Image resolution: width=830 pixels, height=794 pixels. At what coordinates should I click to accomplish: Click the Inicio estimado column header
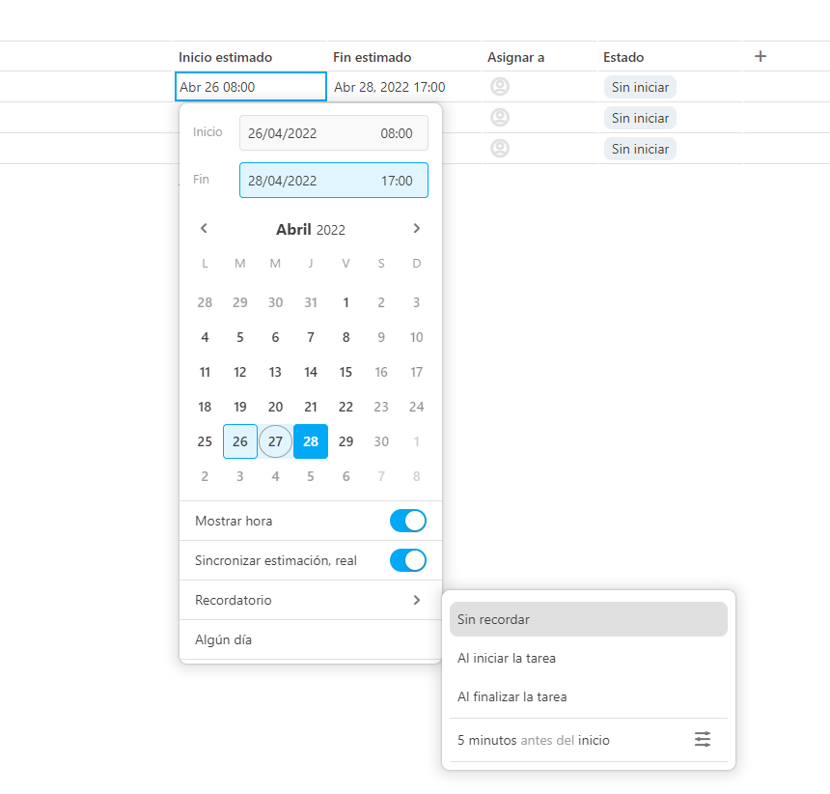click(x=225, y=57)
